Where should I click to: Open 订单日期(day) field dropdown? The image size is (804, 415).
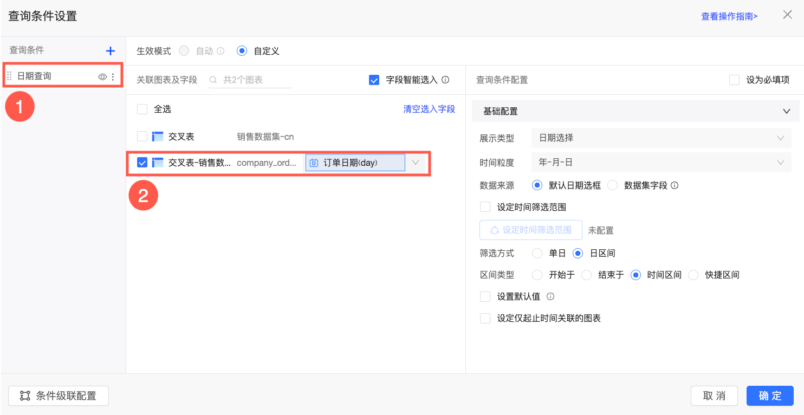(355, 163)
